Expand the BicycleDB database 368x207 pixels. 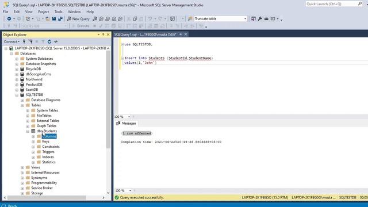point(17,69)
